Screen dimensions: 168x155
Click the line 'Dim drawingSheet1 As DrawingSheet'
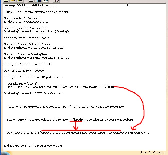pyautogui.click(x=25, y=54)
